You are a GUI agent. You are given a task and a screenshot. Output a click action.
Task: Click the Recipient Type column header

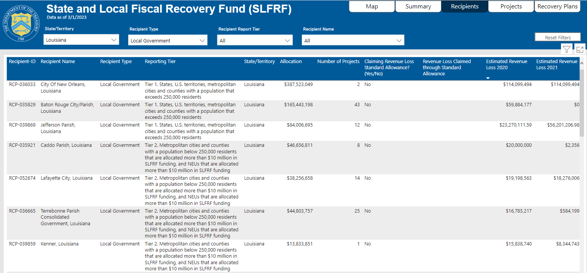116,61
